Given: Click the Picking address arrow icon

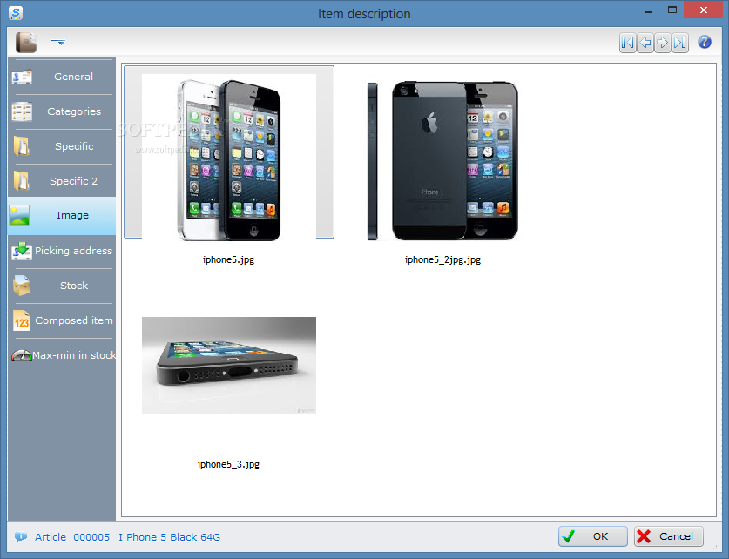Looking at the screenshot, I should pyautogui.click(x=22, y=251).
